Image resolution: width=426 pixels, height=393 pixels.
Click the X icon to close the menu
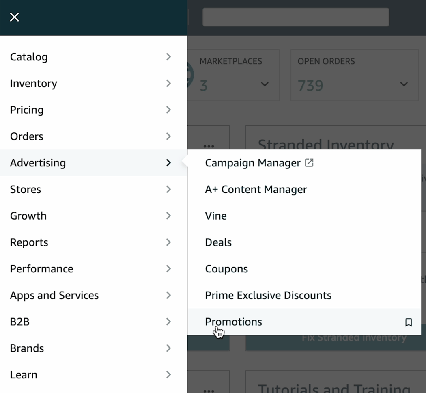[14, 17]
